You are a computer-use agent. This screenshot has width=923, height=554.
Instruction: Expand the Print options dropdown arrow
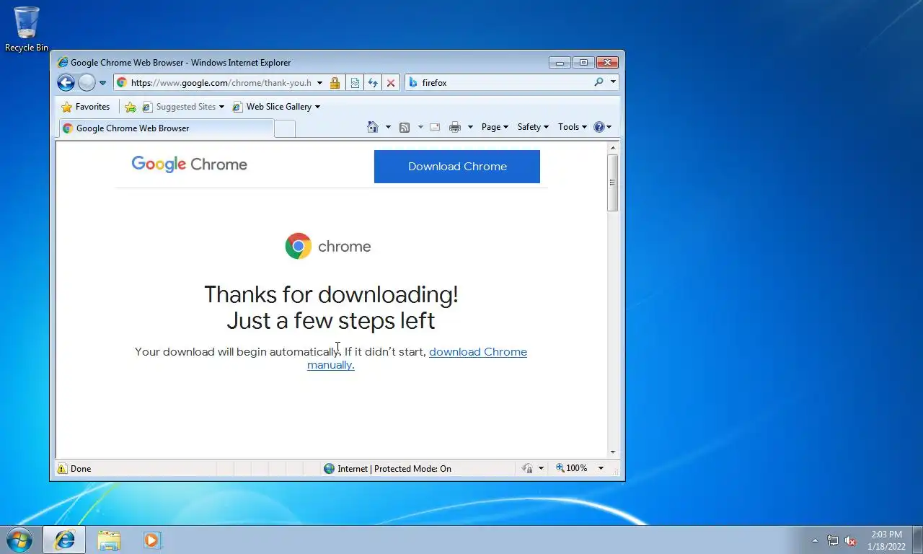coord(470,127)
